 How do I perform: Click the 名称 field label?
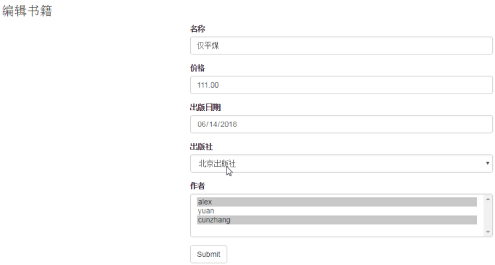coord(197,29)
